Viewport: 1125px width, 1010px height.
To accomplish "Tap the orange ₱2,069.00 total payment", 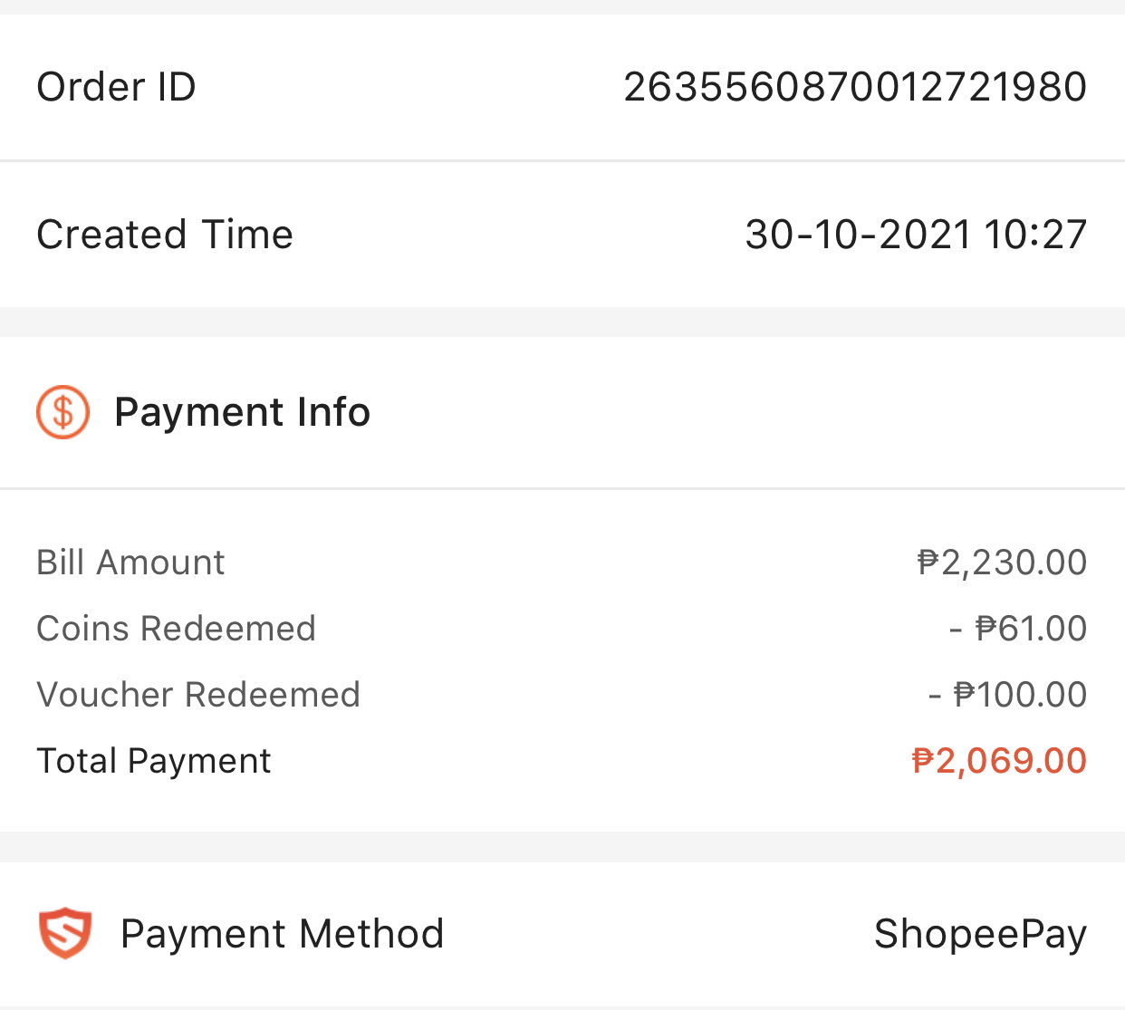I will [x=999, y=761].
